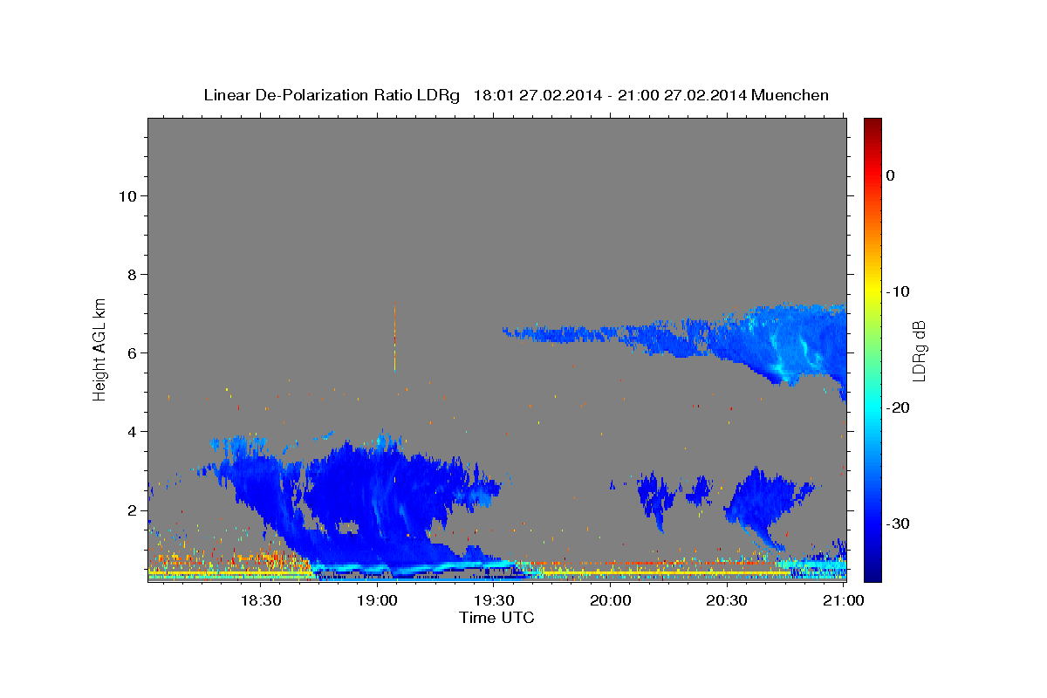Click the colorbar value '0'
Viewport: 1047px width, 698px height.
(x=890, y=175)
